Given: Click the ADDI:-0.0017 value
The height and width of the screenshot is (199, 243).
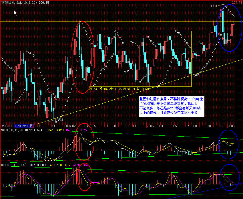Looking at the screenshot, I should [60, 165].
